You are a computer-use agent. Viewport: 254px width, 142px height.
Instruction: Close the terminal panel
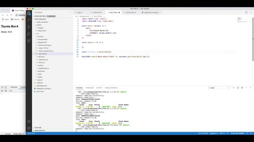(x=250, y=88)
